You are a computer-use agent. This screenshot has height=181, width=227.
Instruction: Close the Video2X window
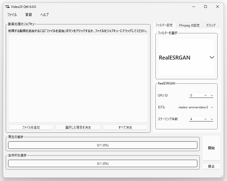(218, 7)
